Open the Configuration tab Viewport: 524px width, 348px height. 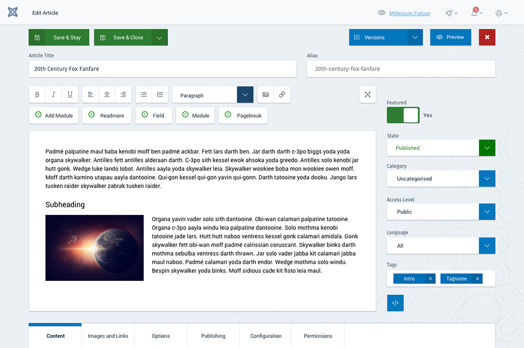coord(266,335)
